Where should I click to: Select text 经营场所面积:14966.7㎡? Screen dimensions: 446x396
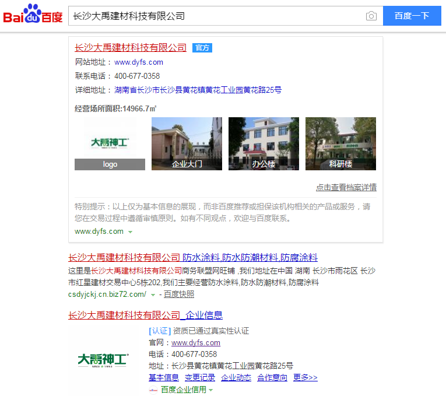click(115, 108)
